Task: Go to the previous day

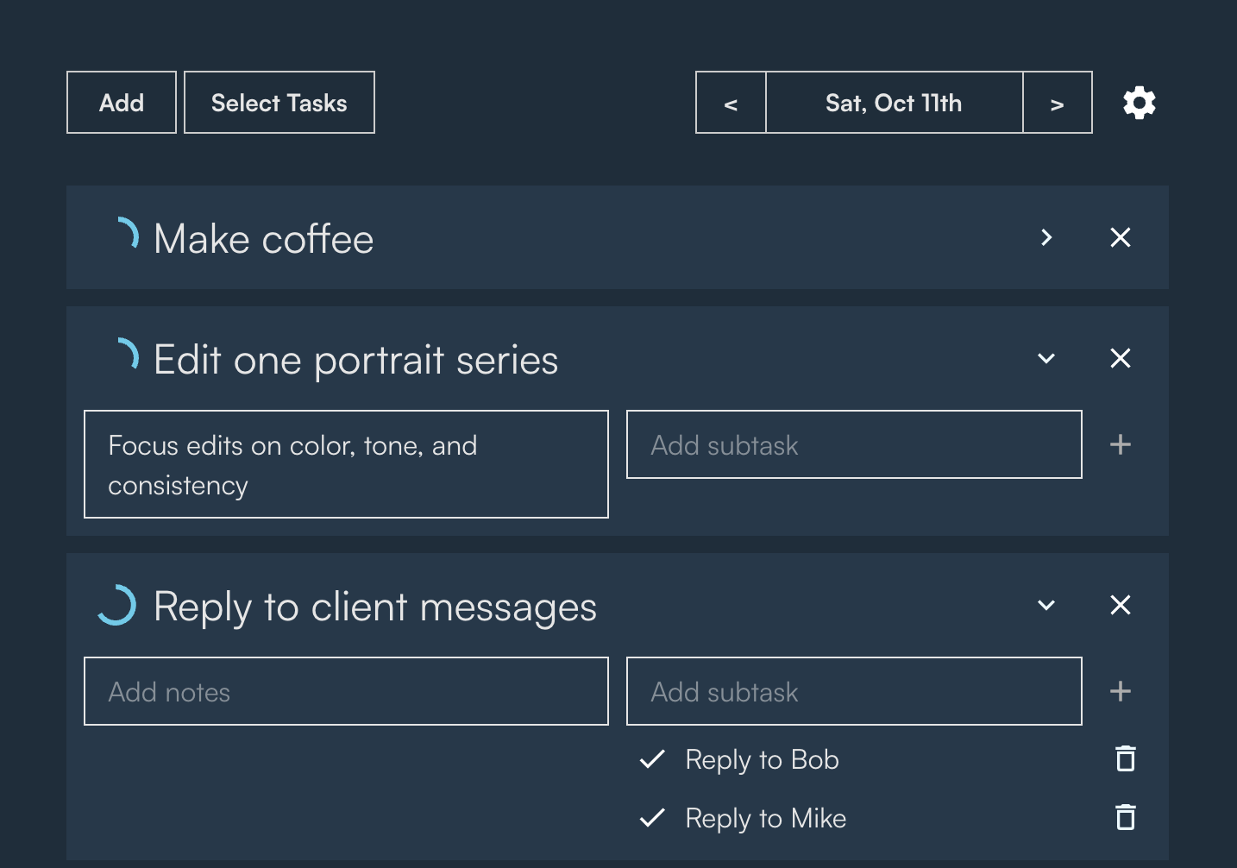Action: coord(731,103)
